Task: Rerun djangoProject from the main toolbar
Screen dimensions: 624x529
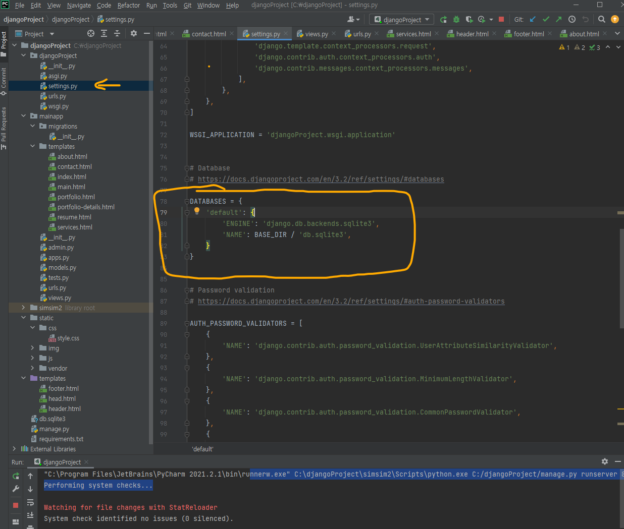Action: [443, 20]
